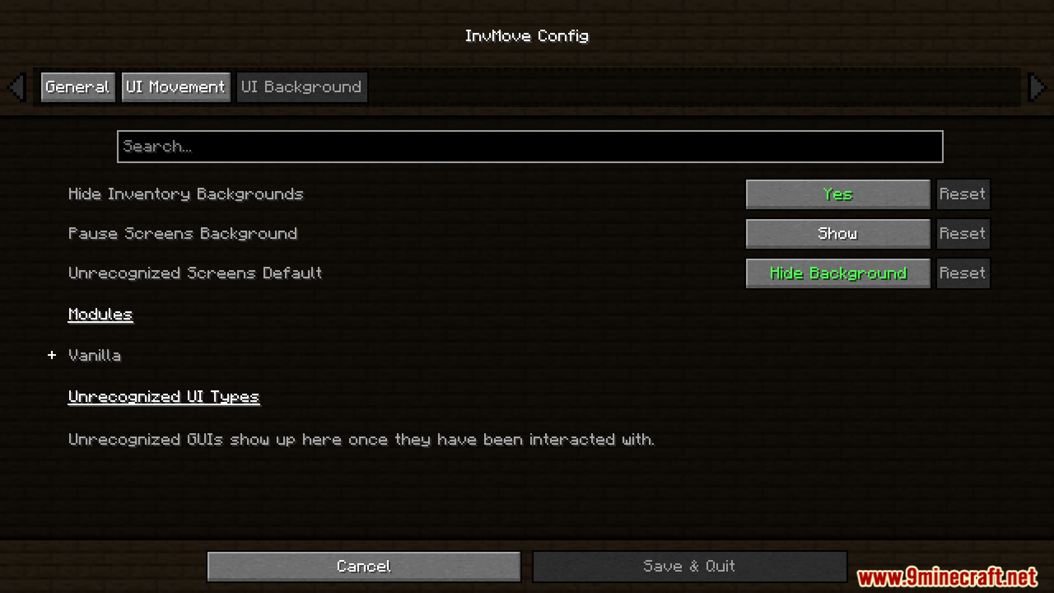Open the Vanilla module entry
The width and height of the screenshot is (1054, 593).
tap(94, 356)
